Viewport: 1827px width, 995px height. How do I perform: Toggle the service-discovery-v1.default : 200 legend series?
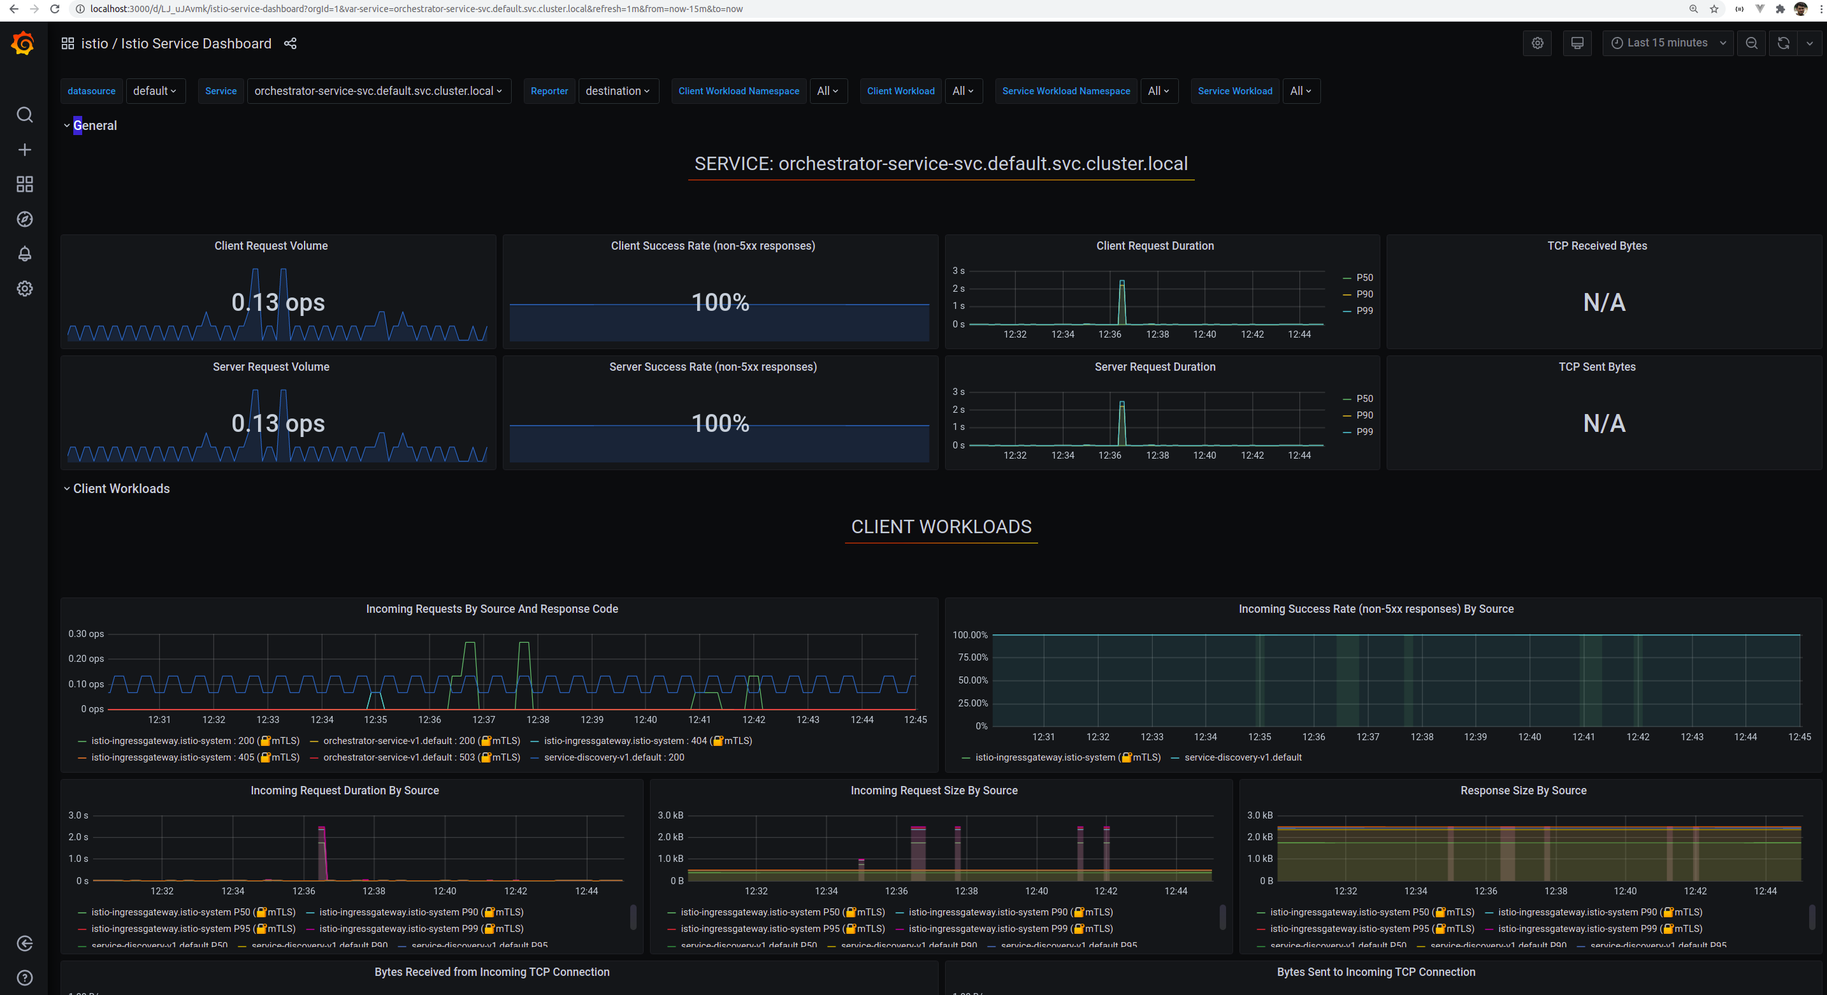[x=614, y=757]
